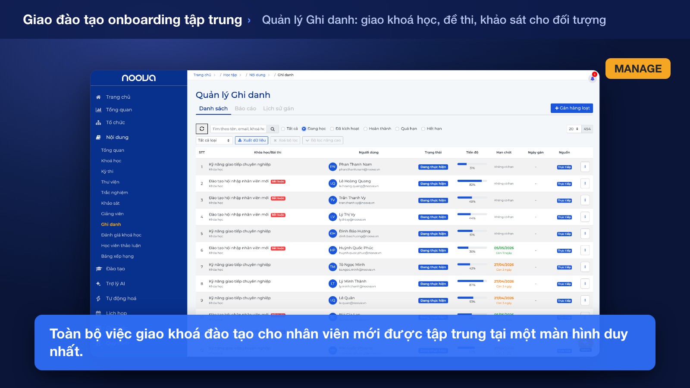Switch to the Danh sách tab
Image resolution: width=690 pixels, height=388 pixels.
(213, 108)
